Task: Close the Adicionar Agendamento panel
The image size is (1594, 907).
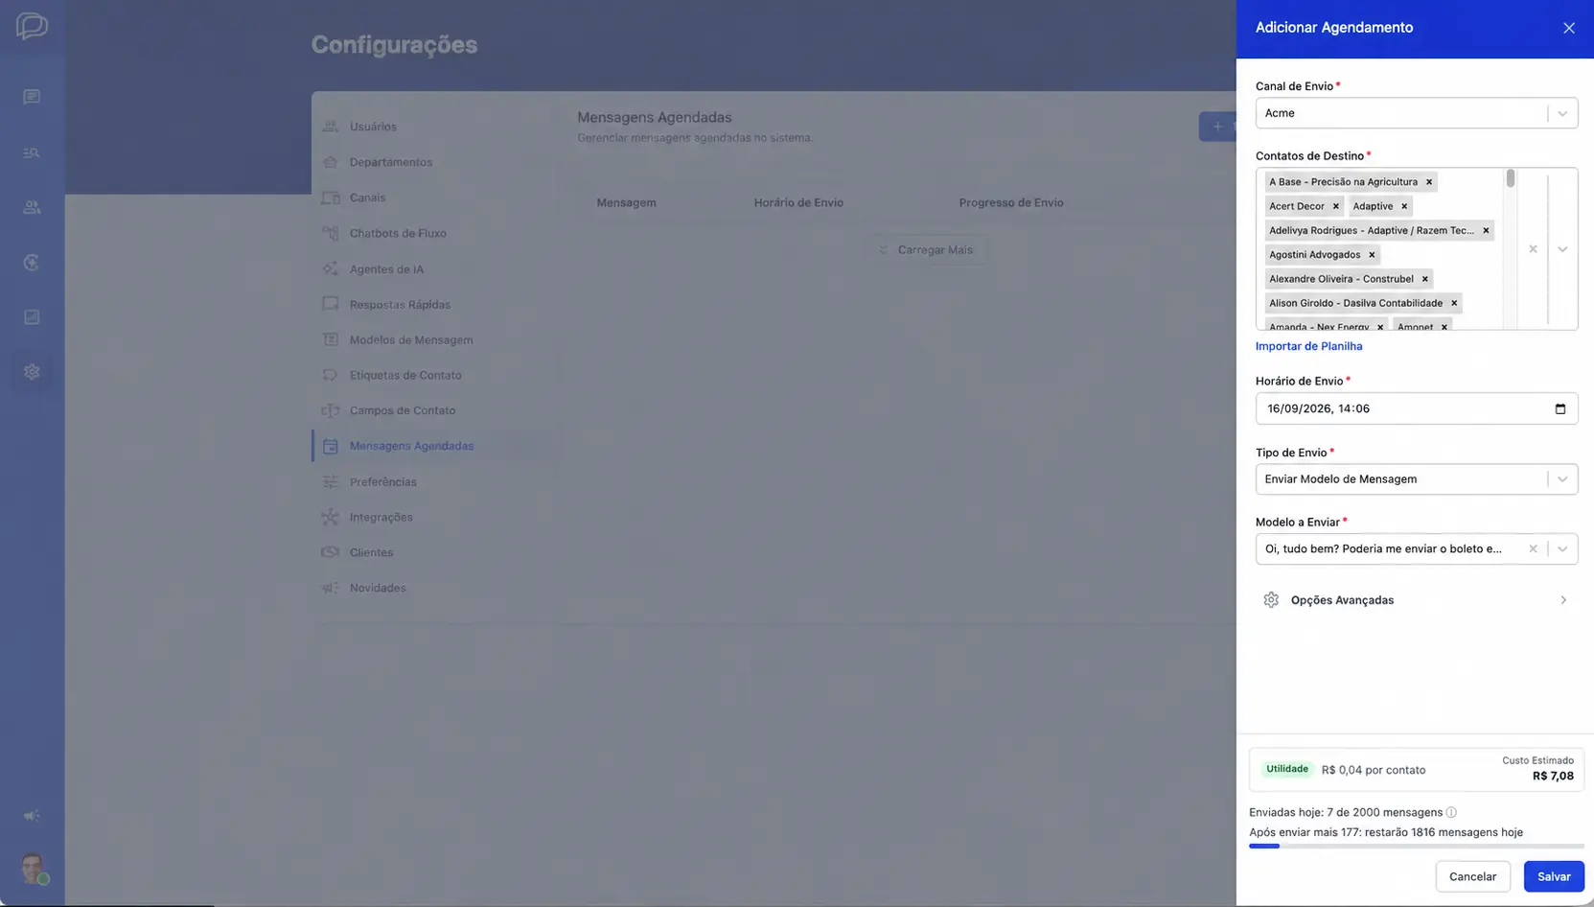Action: tap(1568, 28)
